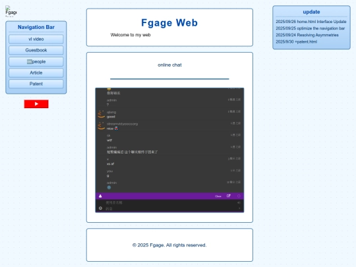
Task: Open the Patent page
Action: click(x=36, y=84)
